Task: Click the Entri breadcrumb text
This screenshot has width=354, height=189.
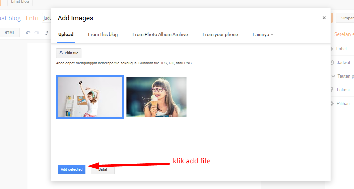Action: (x=32, y=18)
